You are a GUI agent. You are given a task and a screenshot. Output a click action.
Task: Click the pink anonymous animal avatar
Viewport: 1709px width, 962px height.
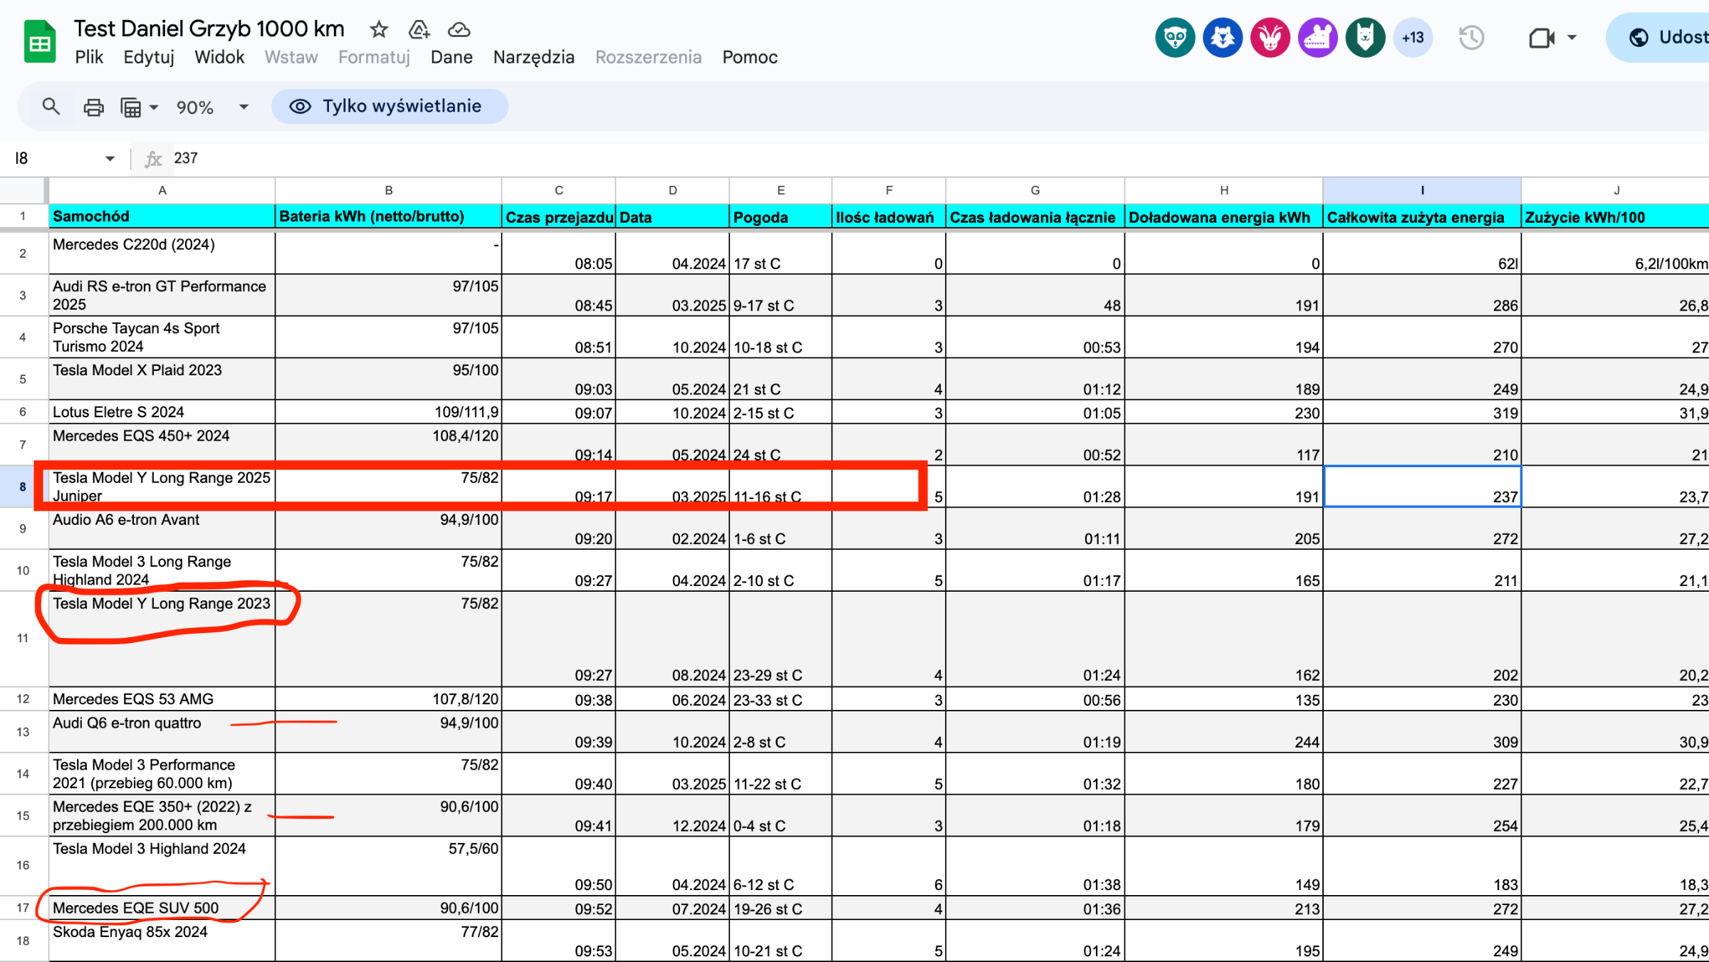tap(1270, 37)
